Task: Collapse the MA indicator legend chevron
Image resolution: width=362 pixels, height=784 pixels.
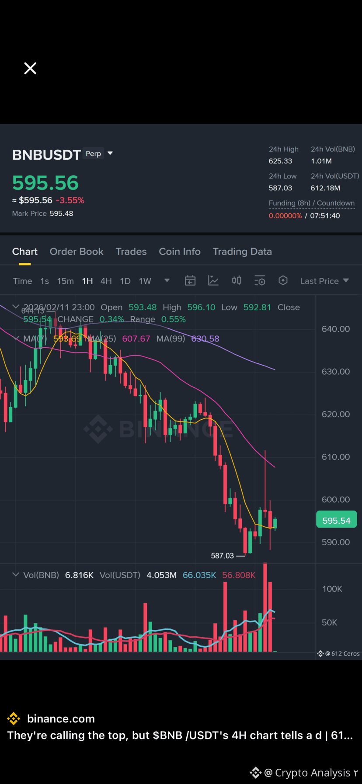Action: 17,338
